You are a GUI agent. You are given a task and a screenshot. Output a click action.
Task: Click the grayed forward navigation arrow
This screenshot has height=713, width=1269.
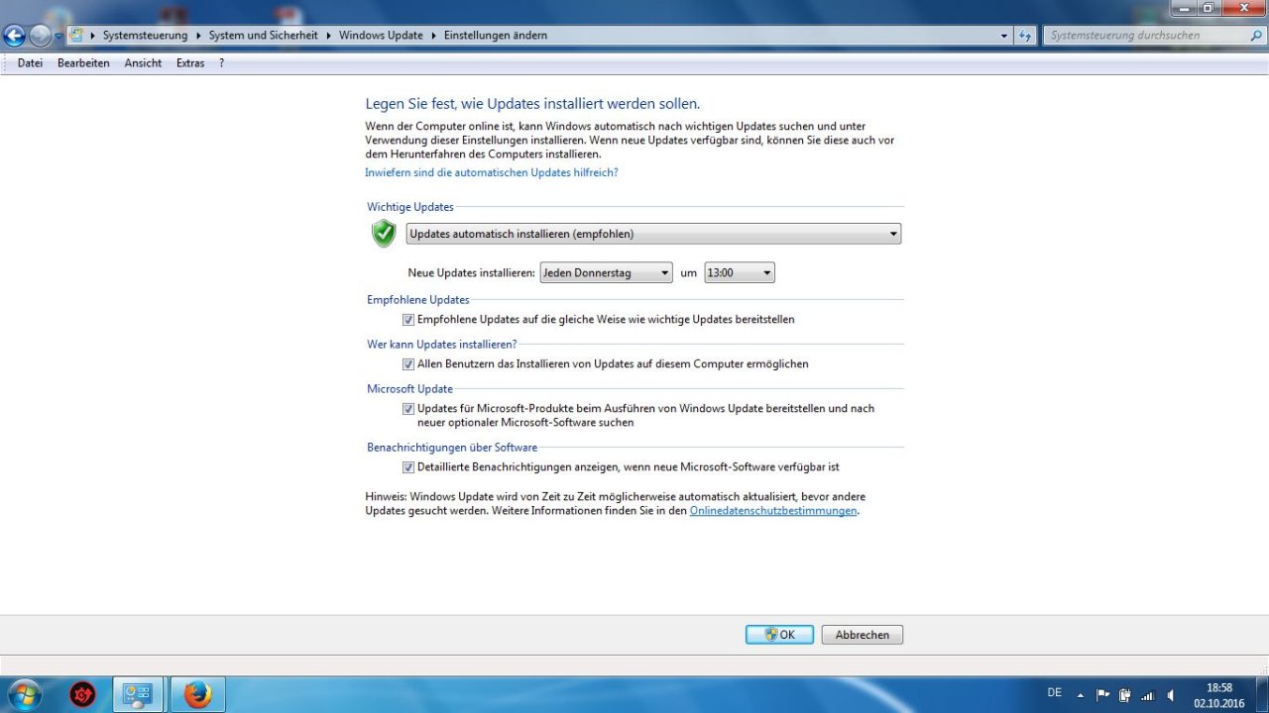(40, 36)
